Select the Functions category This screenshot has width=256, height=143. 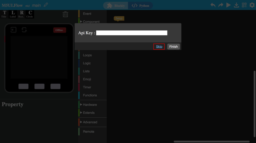tap(92, 95)
